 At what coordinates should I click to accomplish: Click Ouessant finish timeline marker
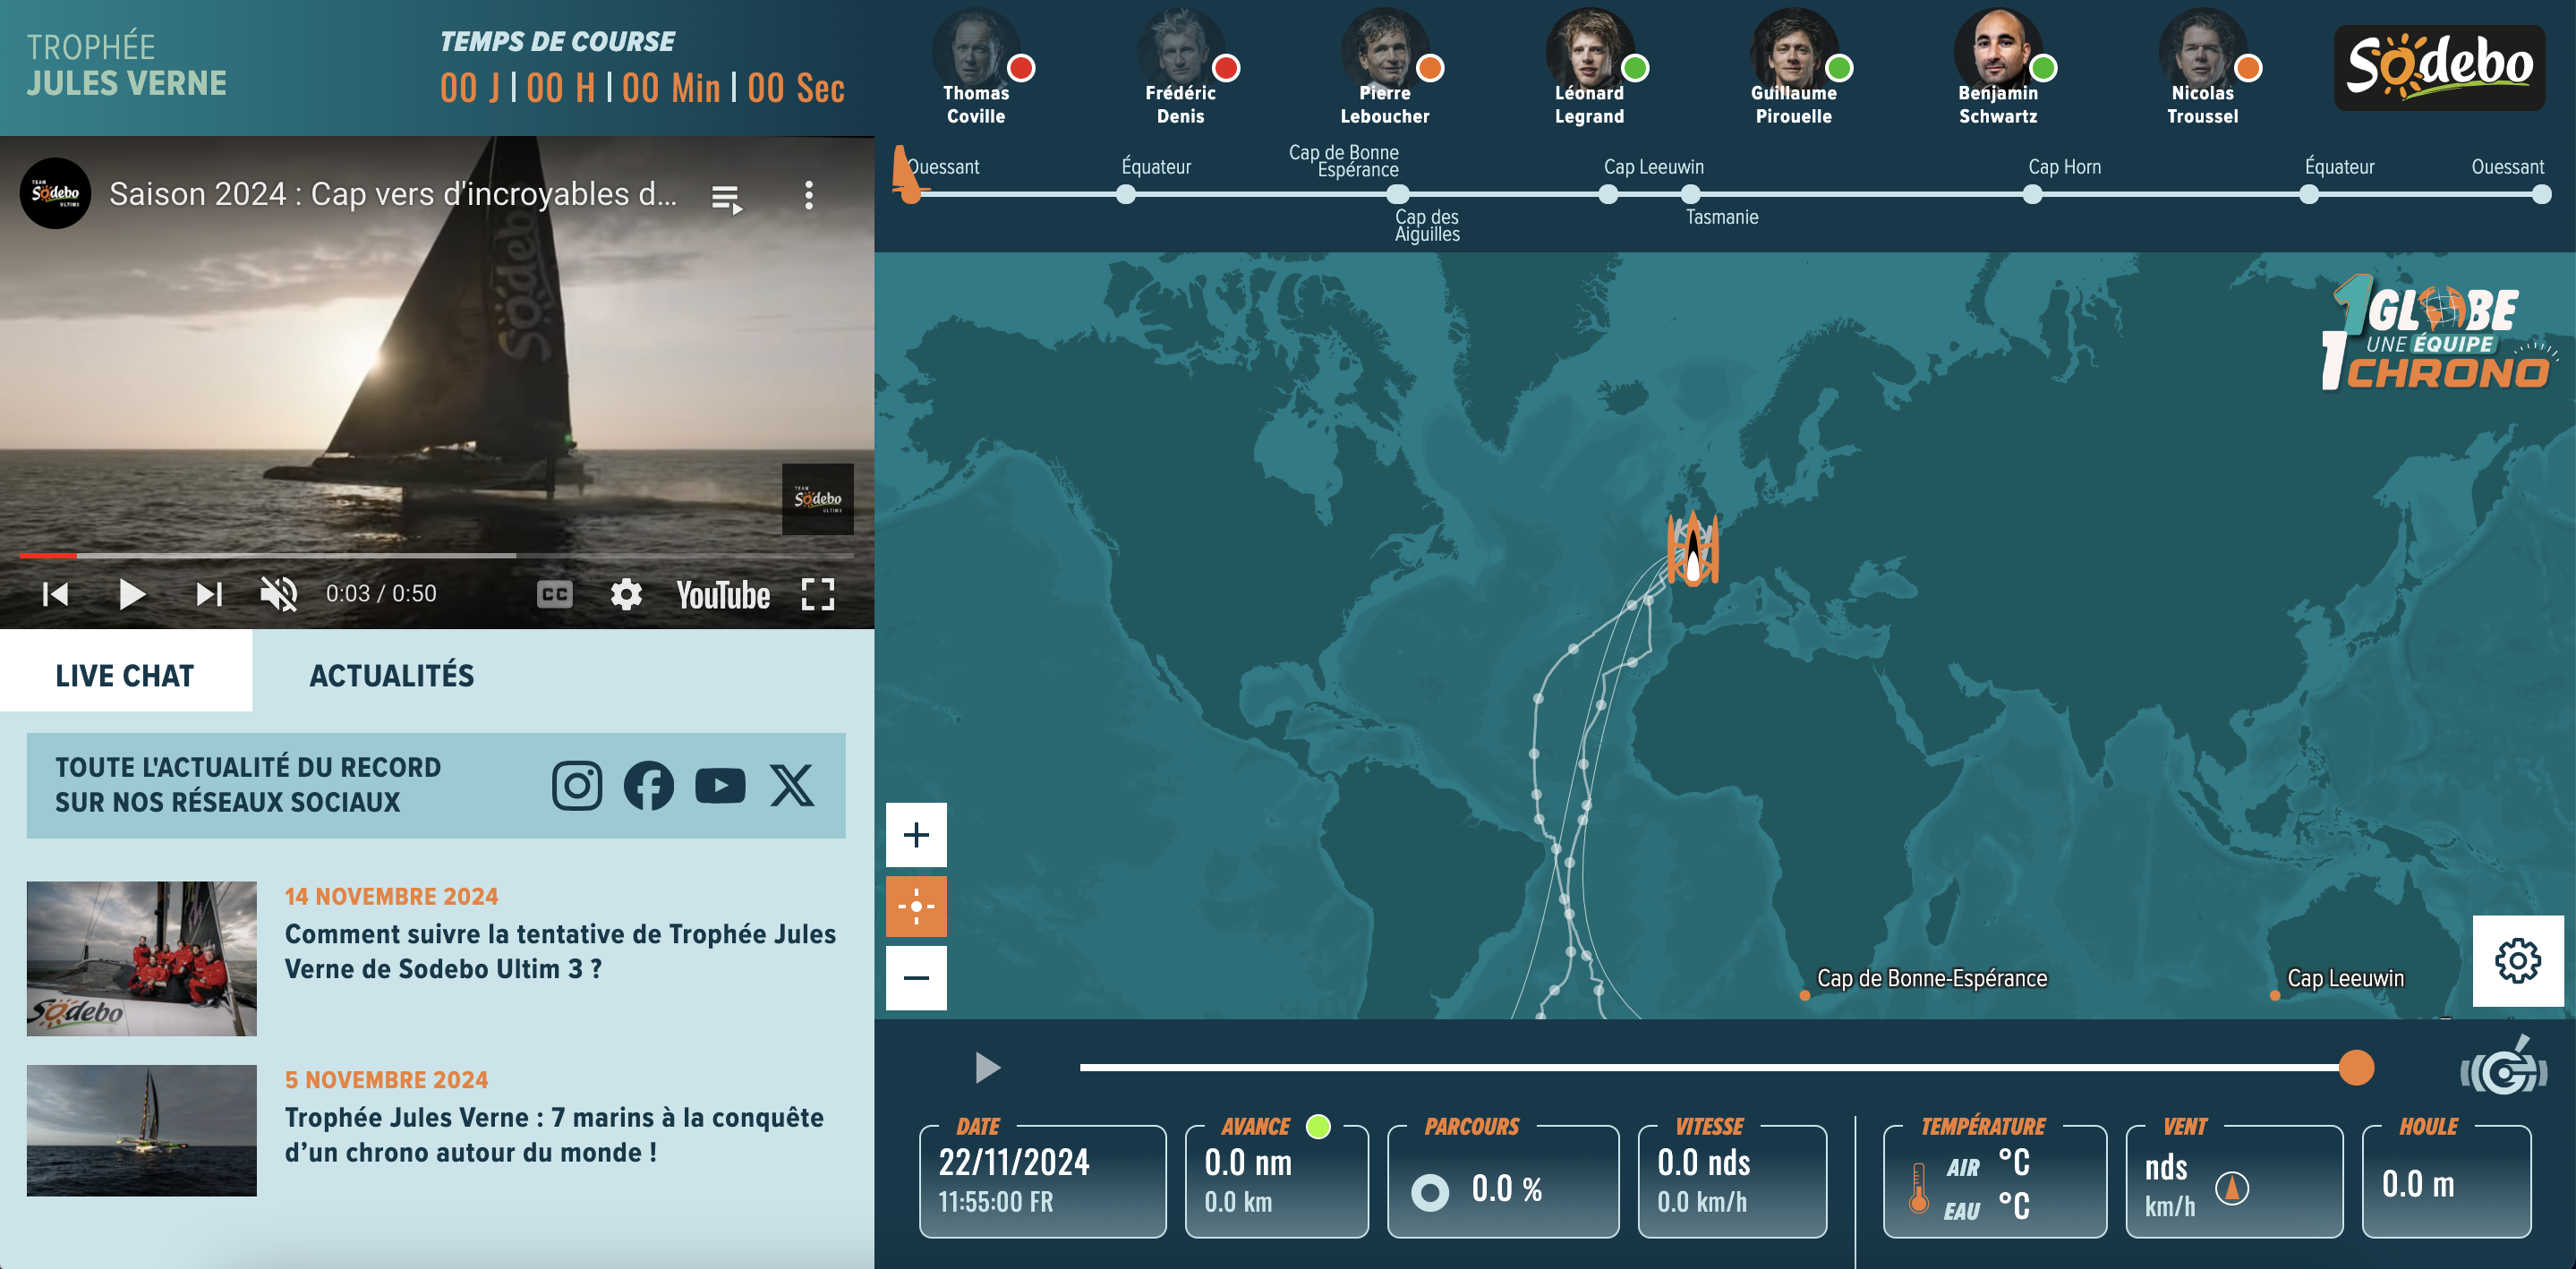(2541, 195)
